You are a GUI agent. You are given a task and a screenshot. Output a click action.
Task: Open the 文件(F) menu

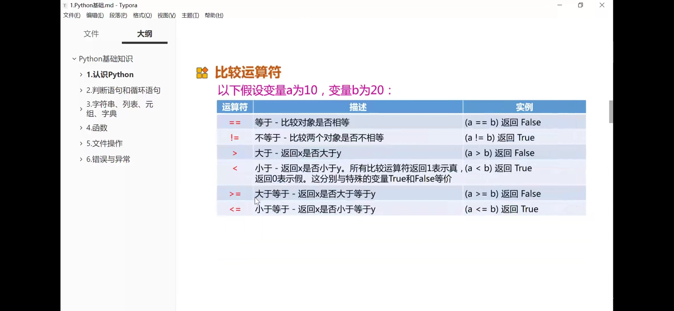pyautogui.click(x=72, y=15)
